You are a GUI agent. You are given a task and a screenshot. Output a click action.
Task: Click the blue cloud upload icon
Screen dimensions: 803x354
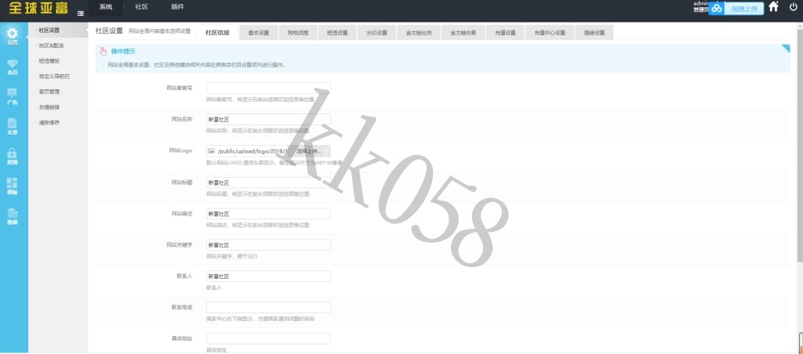(717, 8)
